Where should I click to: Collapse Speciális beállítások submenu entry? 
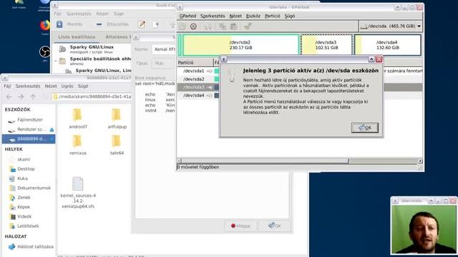click(x=56, y=61)
